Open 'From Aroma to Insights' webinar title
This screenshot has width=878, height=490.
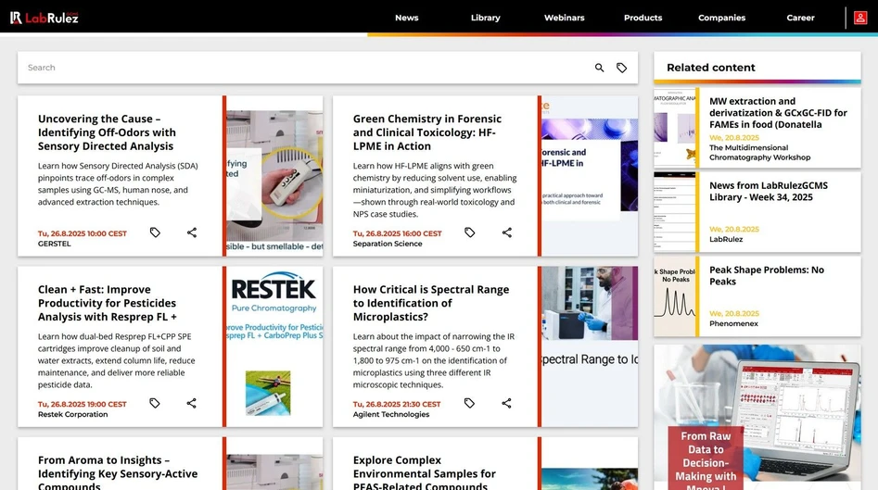pyautogui.click(x=118, y=473)
